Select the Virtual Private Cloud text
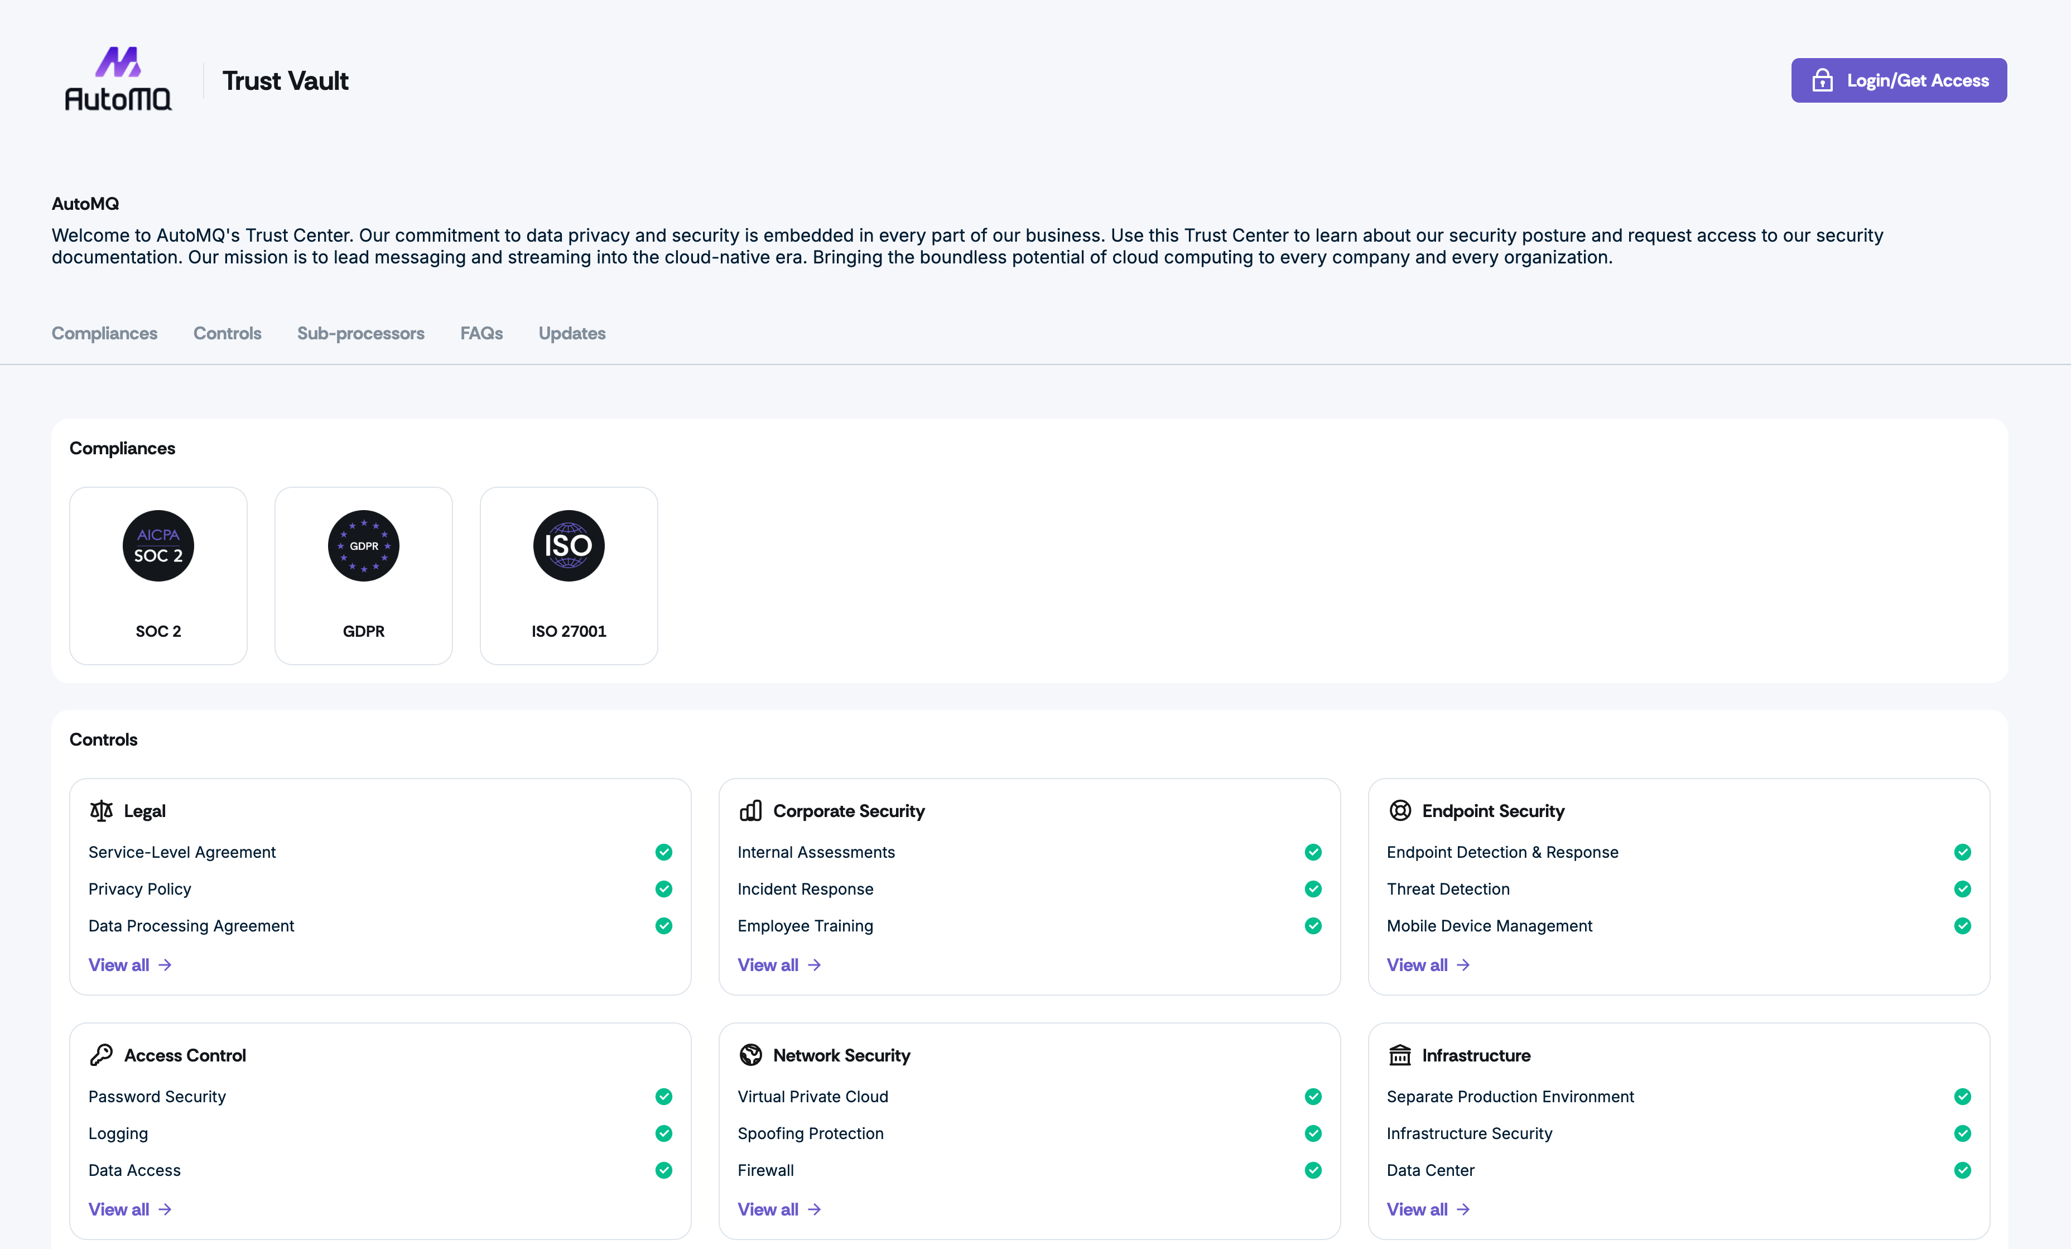 [813, 1097]
